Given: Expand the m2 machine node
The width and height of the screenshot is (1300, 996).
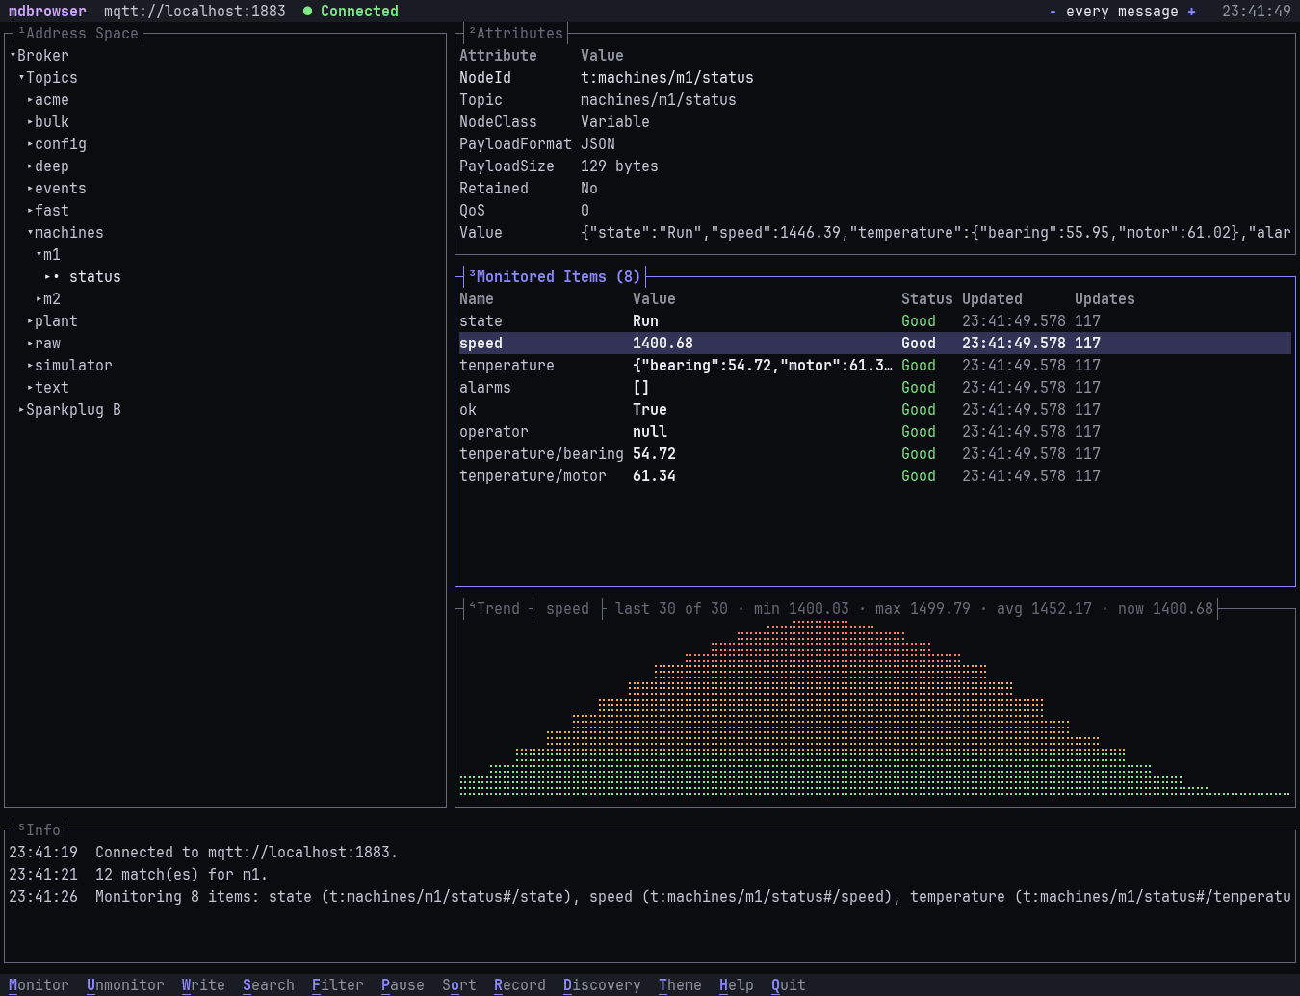Looking at the screenshot, I should tap(39, 299).
